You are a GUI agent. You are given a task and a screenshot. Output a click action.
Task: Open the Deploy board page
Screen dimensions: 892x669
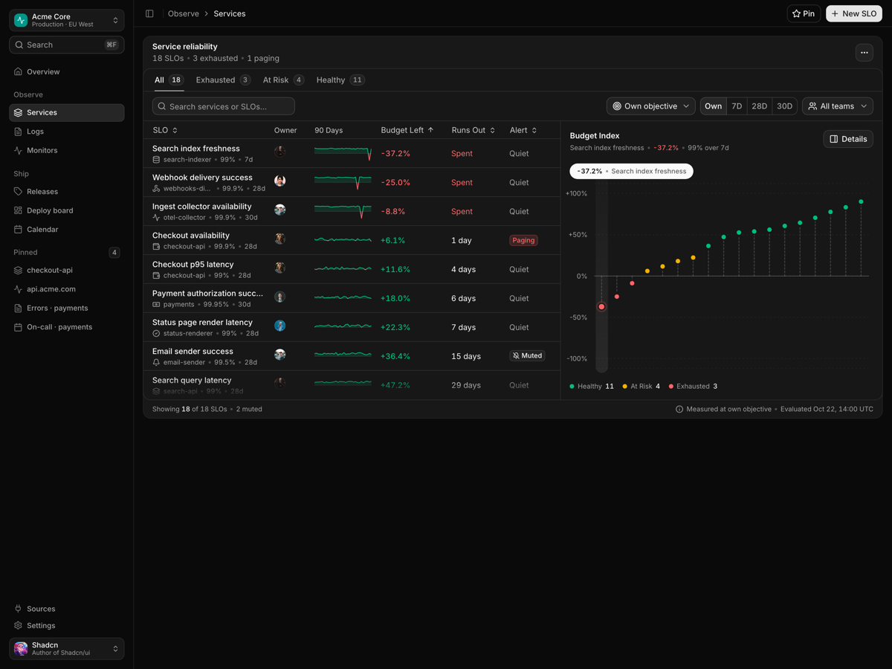[x=67, y=210]
